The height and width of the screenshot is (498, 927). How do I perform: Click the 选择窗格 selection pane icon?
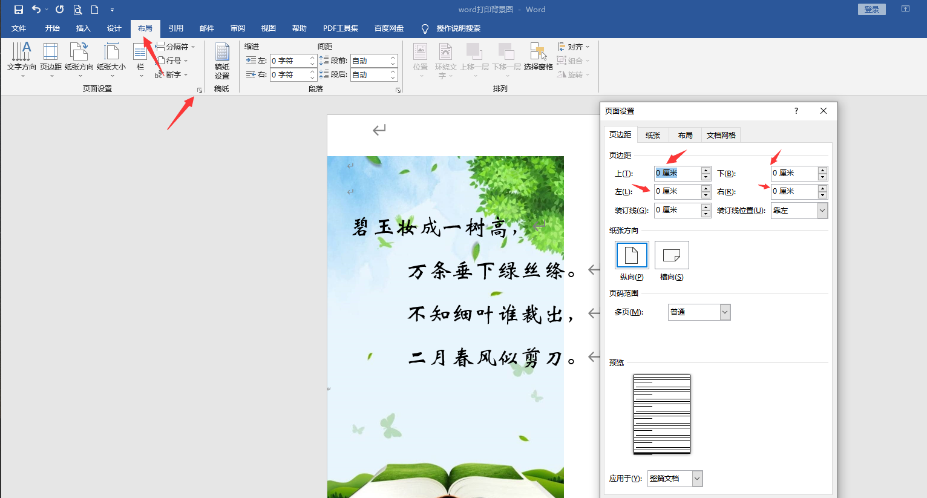click(x=538, y=57)
